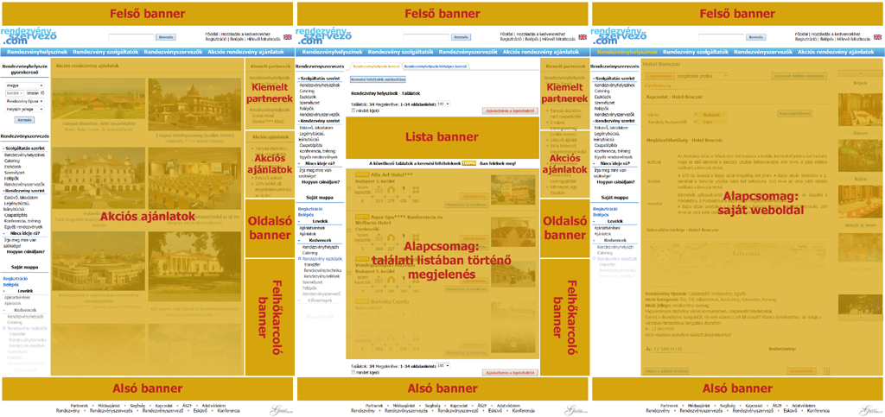Select the highlighted 'Rendezvényhelyszínek' menu on the rightmost page
This screenshot has width=885, height=417.
click(627, 52)
